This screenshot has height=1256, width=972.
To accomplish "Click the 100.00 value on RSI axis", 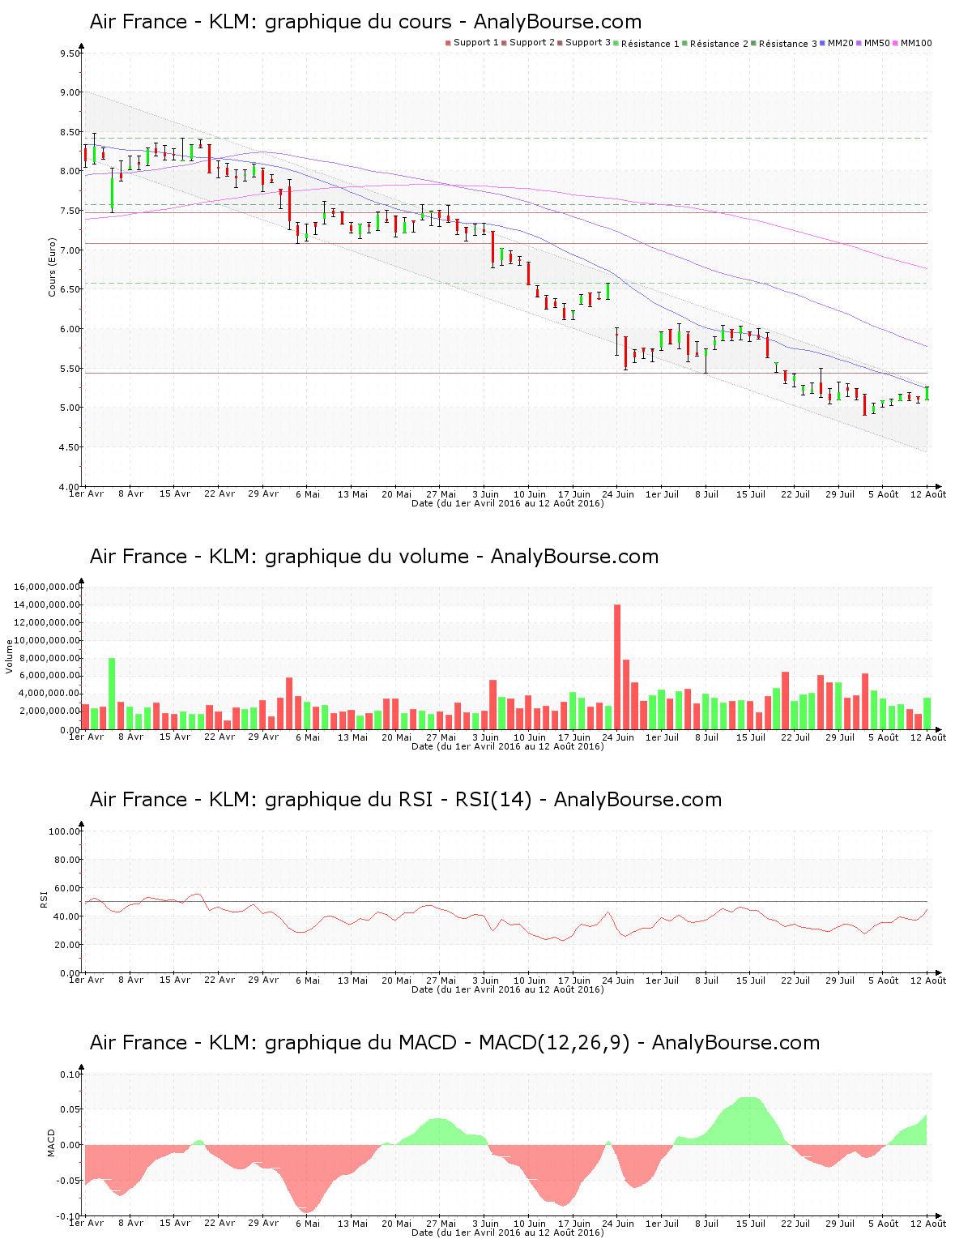I will (x=65, y=831).
